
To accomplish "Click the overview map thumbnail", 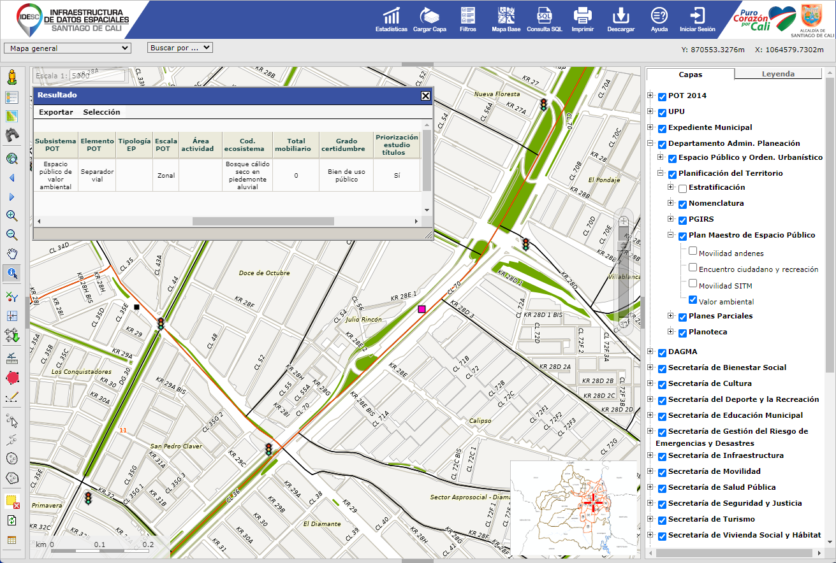I will (574, 508).
